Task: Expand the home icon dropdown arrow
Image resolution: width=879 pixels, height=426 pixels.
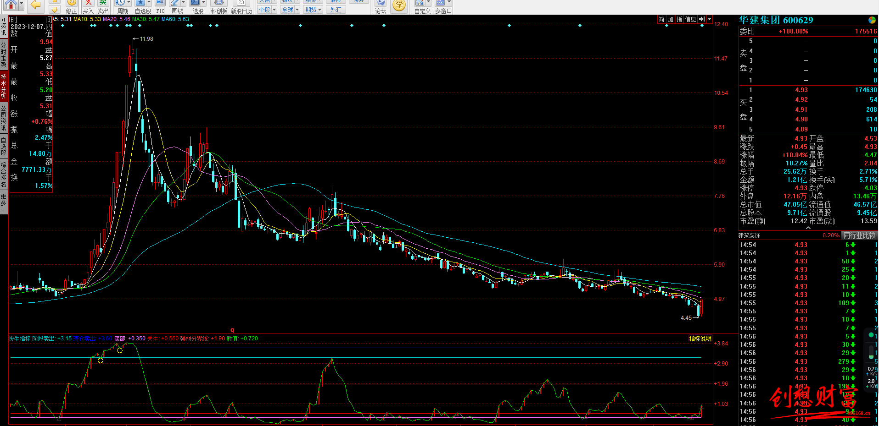Action: (x=21, y=4)
